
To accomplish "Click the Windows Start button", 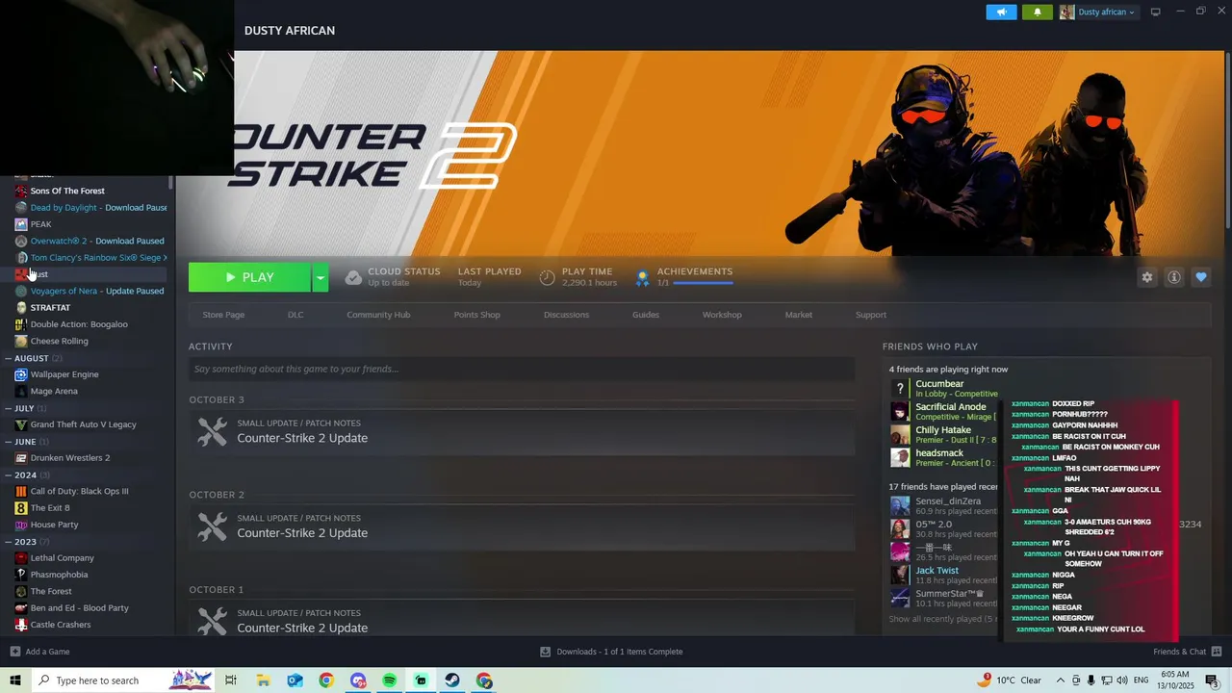I will pyautogui.click(x=15, y=680).
